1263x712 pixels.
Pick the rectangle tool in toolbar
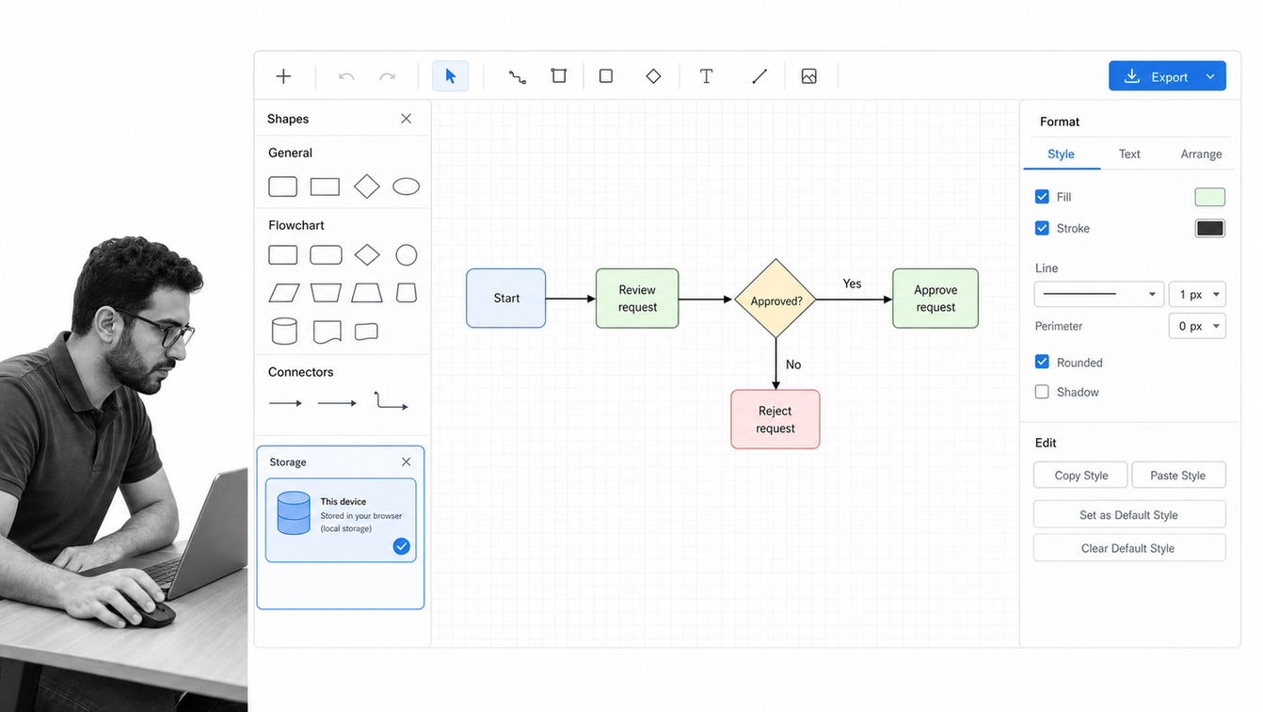point(606,76)
